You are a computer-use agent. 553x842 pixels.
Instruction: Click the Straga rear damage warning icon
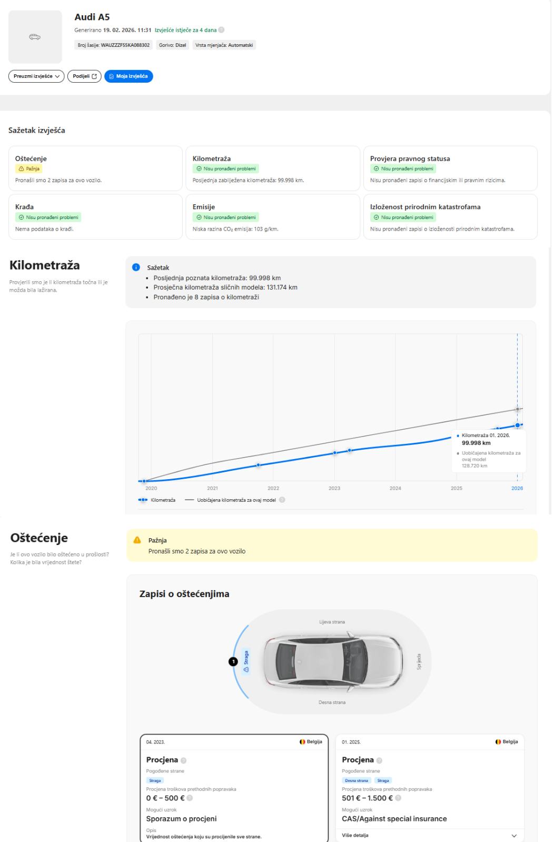coord(246,669)
